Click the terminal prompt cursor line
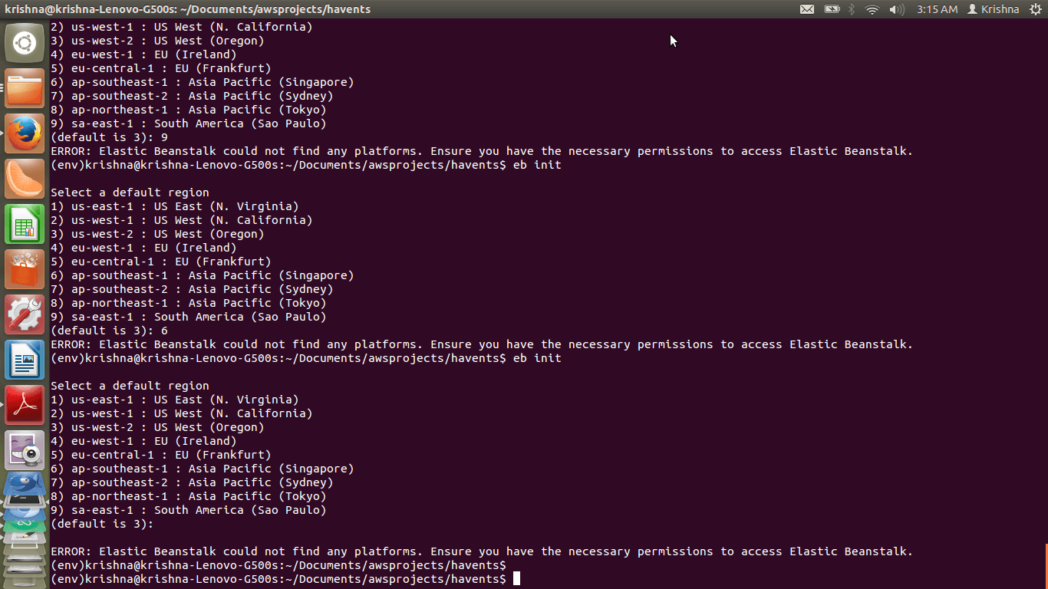The image size is (1048, 589). (516, 579)
